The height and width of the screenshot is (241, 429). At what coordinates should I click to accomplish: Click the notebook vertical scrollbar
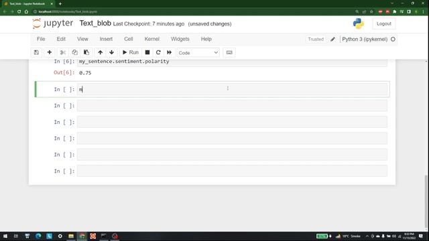point(426,201)
